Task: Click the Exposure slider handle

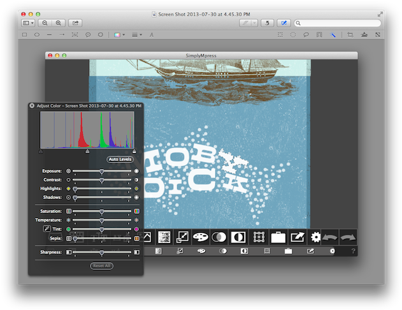Action: click(x=102, y=172)
